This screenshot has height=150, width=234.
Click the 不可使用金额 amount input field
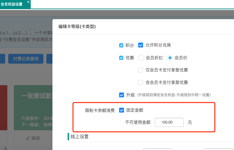point(169,122)
